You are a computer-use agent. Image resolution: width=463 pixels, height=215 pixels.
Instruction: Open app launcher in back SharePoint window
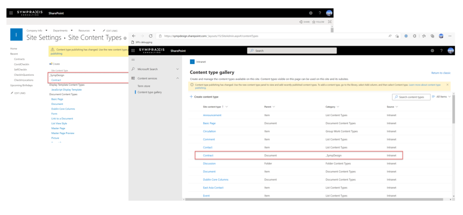coord(11,13)
